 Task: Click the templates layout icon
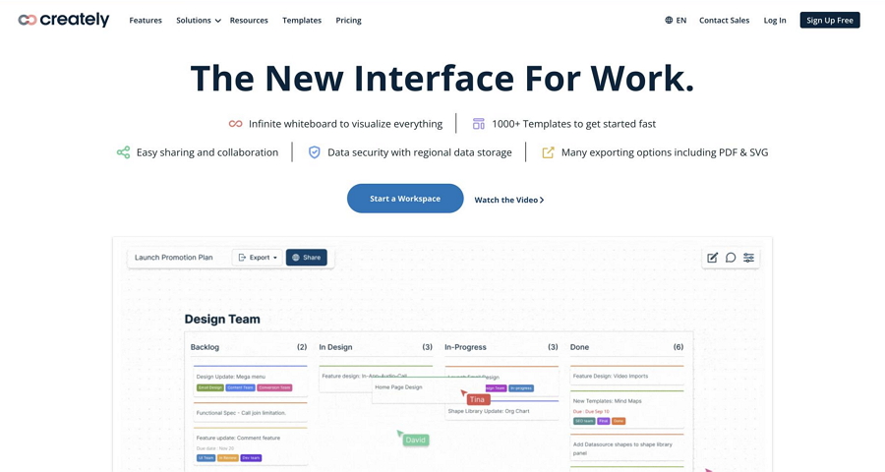479,124
